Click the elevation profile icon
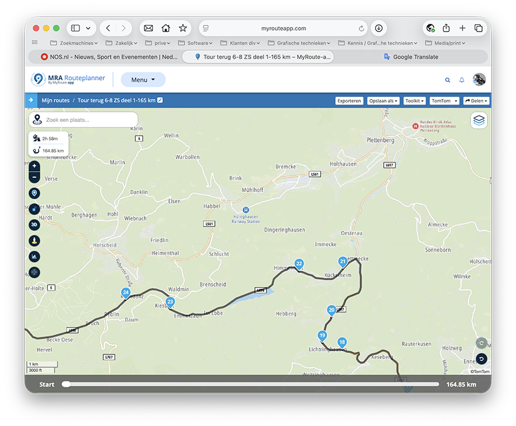This screenshot has width=516, height=426. (34, 257)
